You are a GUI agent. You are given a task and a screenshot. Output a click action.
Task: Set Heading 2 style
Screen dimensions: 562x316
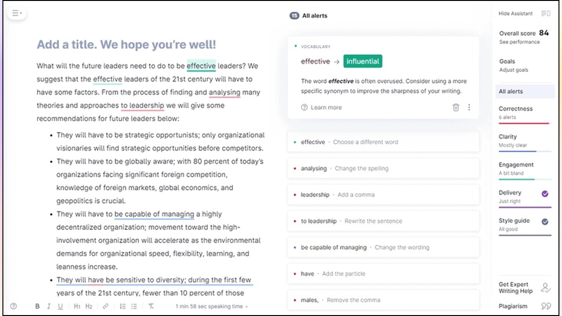(89, 306)
